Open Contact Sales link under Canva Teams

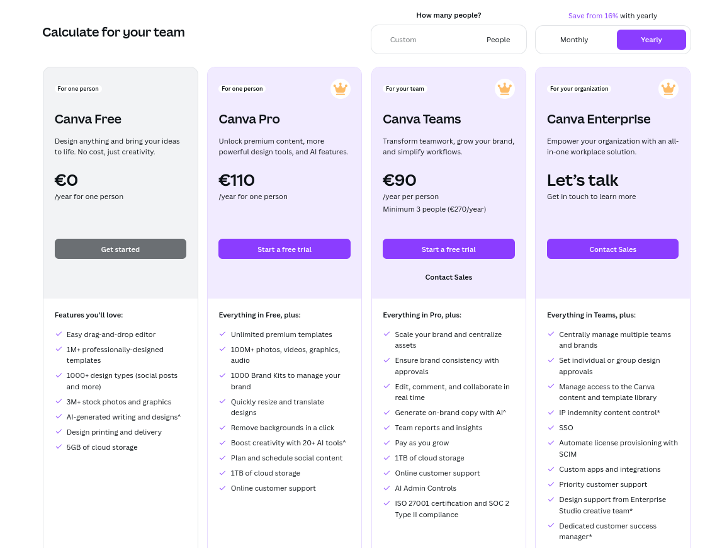pyautogui.click(x=448, y=277)
